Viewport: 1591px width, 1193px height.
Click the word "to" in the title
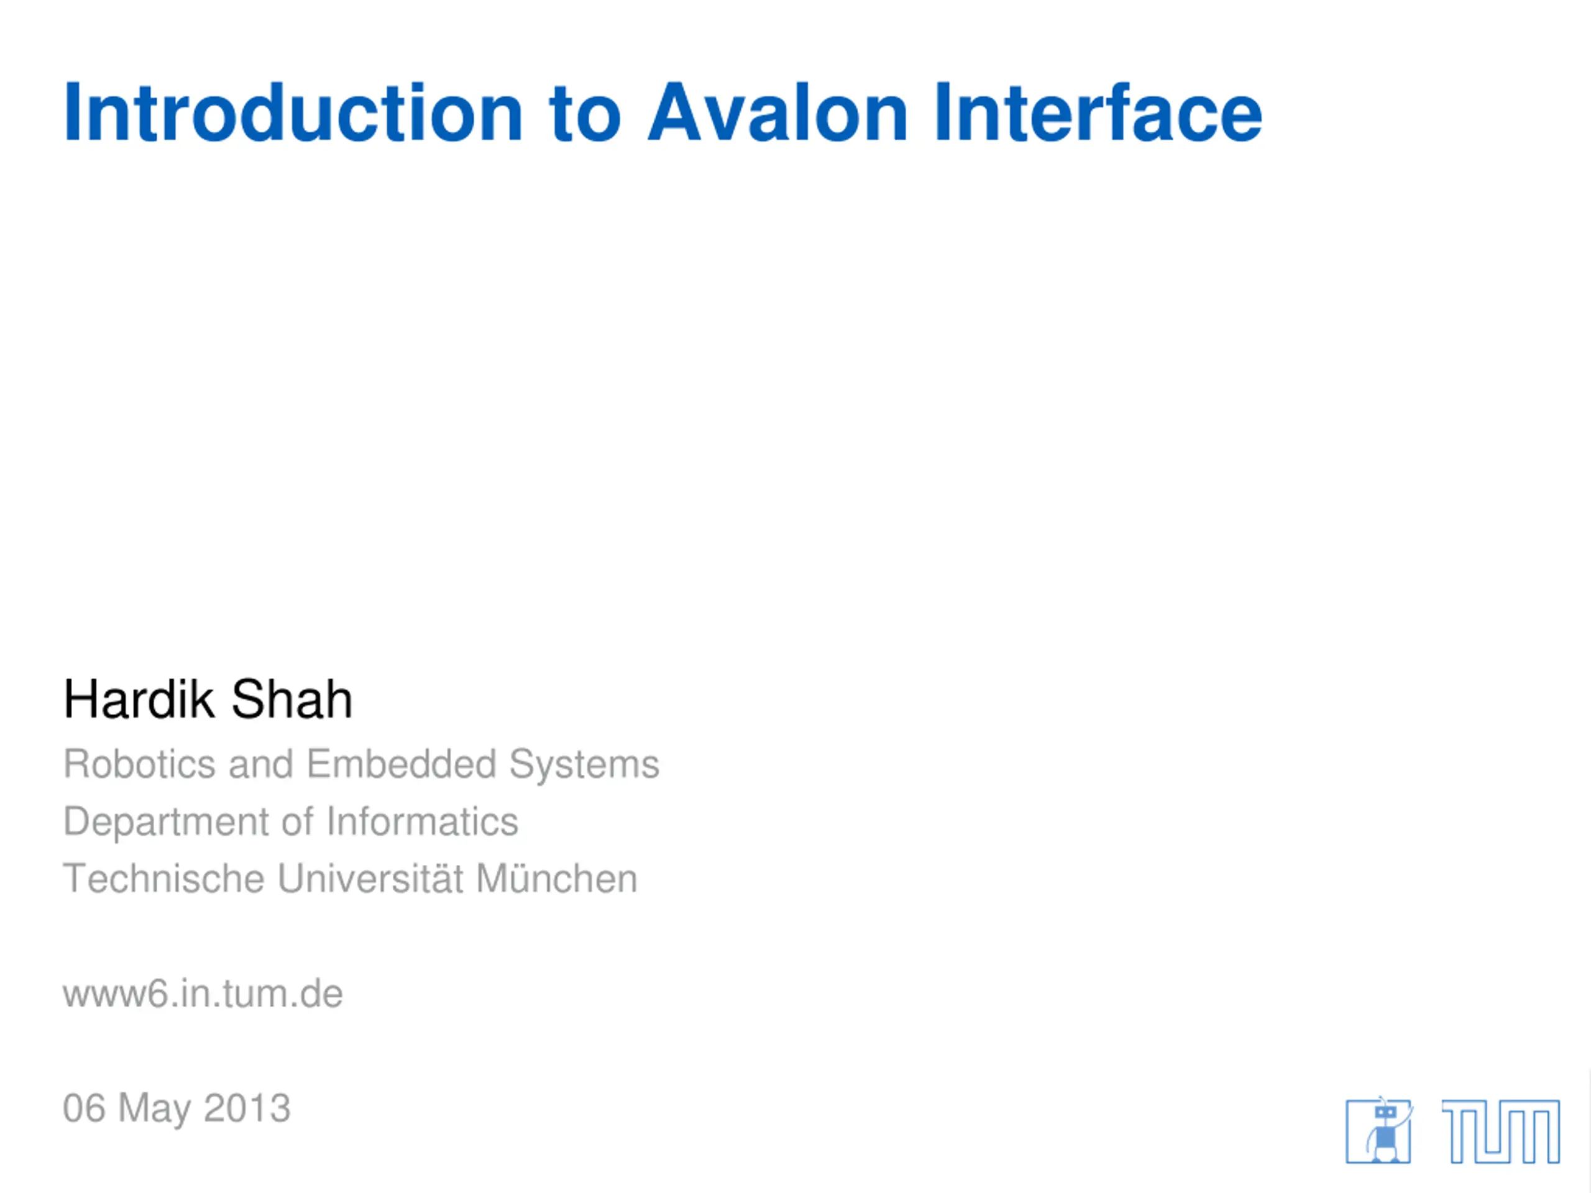point(585,116)
